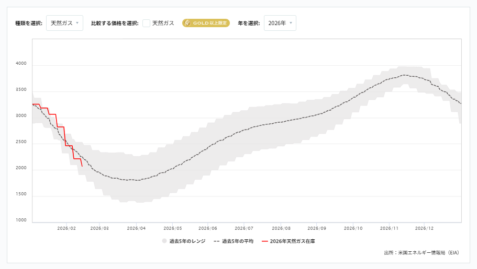Screen dimensions: 477x269
Task: Click the 3000 y-axis label
Action: pos(21,115)
